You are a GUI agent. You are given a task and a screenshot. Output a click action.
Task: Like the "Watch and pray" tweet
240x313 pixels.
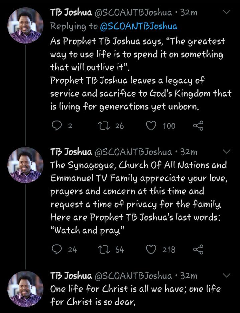[x=151, y=249]
